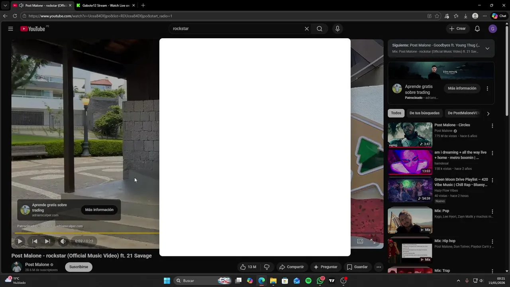Start voice search with the microphone
The height and width of the screenshot is (287, 510).
(337, 29)
